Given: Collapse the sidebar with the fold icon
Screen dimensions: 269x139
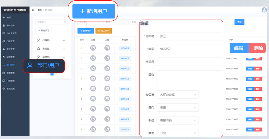Looking at the screenshot, I should coord(33,10).
